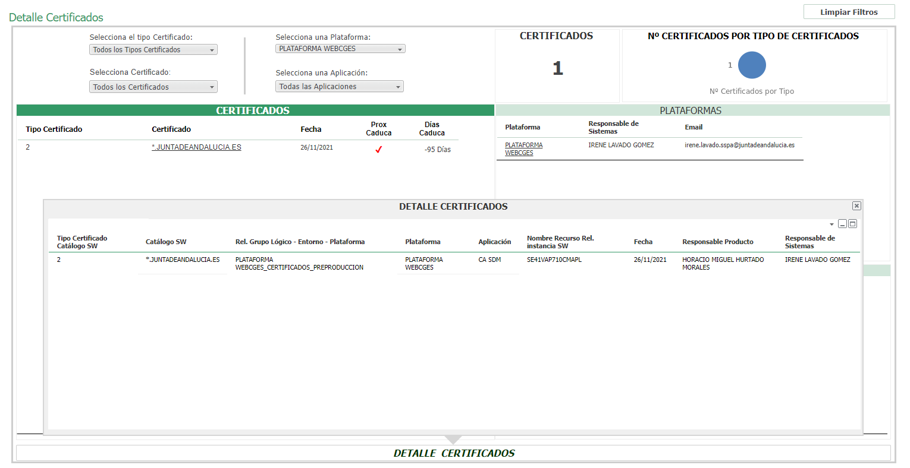Open the 'PLATAFORMA WEBCGES' platform dropdown
The image size is (910, 468).
pyautogui.click(x=340, y=49)
